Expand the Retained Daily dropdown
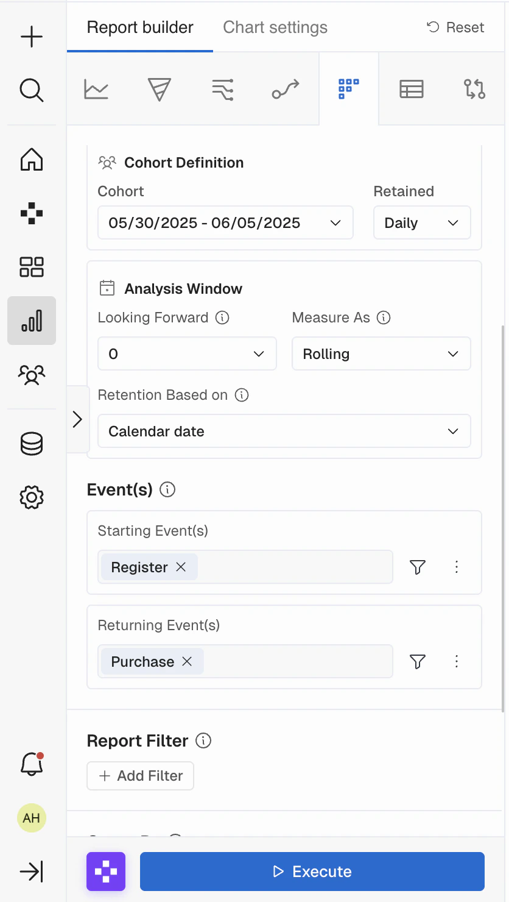 tap(422, 223)
